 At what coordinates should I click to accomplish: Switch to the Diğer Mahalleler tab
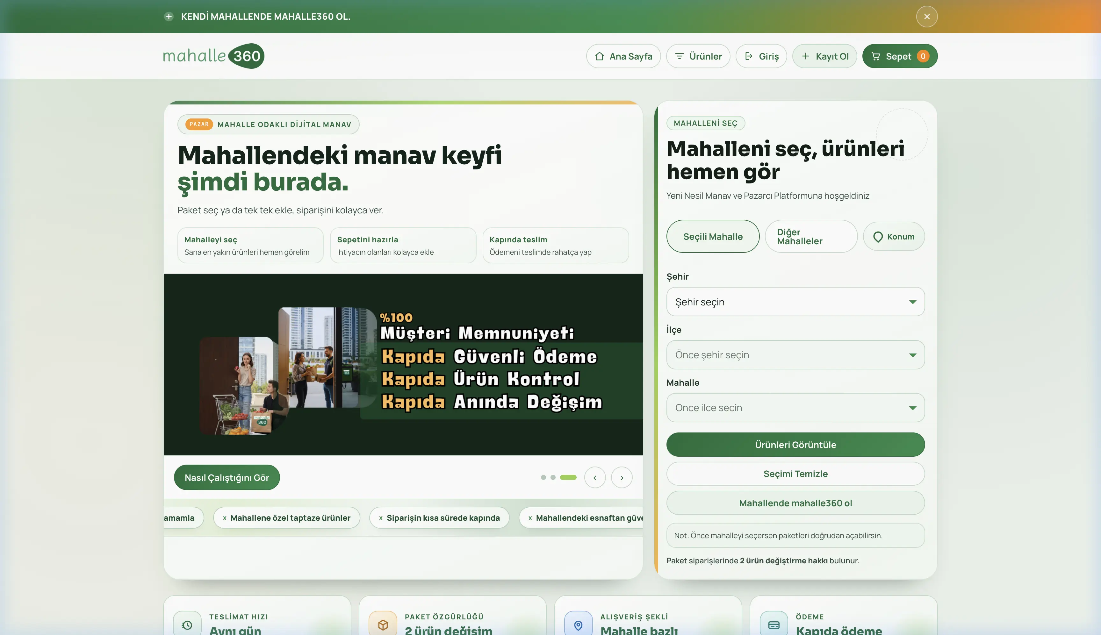point(811,236)
